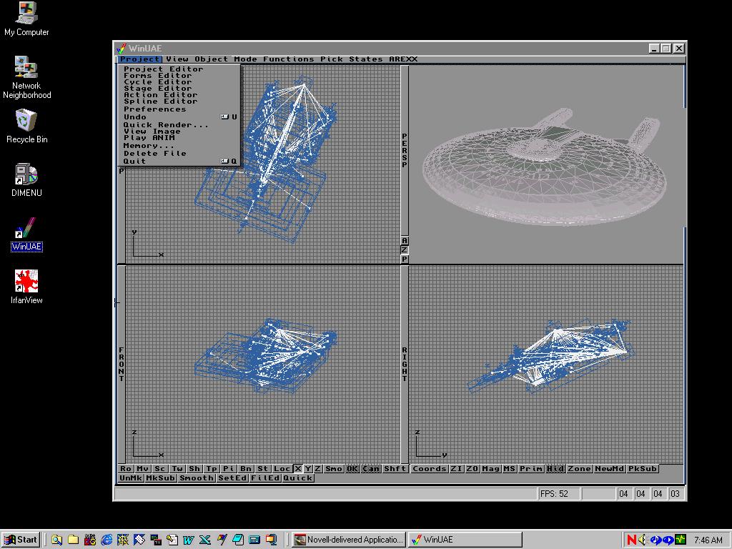Select Quick Render... menu entry
The width and height of the screenshot is (732, 549).
click(x=179, y=125)
